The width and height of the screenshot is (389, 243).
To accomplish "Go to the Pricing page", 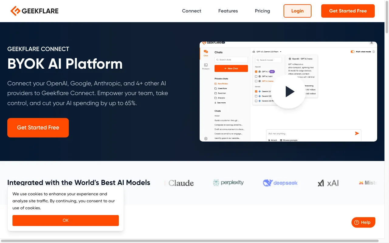I will [262, 11].
